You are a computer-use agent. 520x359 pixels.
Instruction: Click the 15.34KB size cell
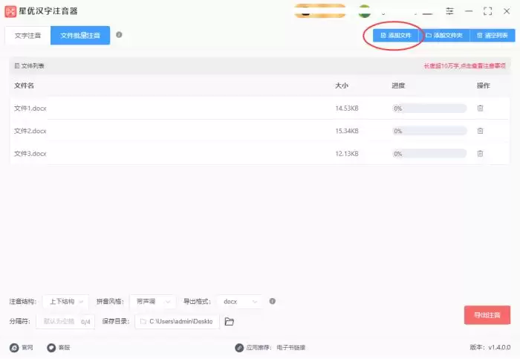tap(347, 131)
